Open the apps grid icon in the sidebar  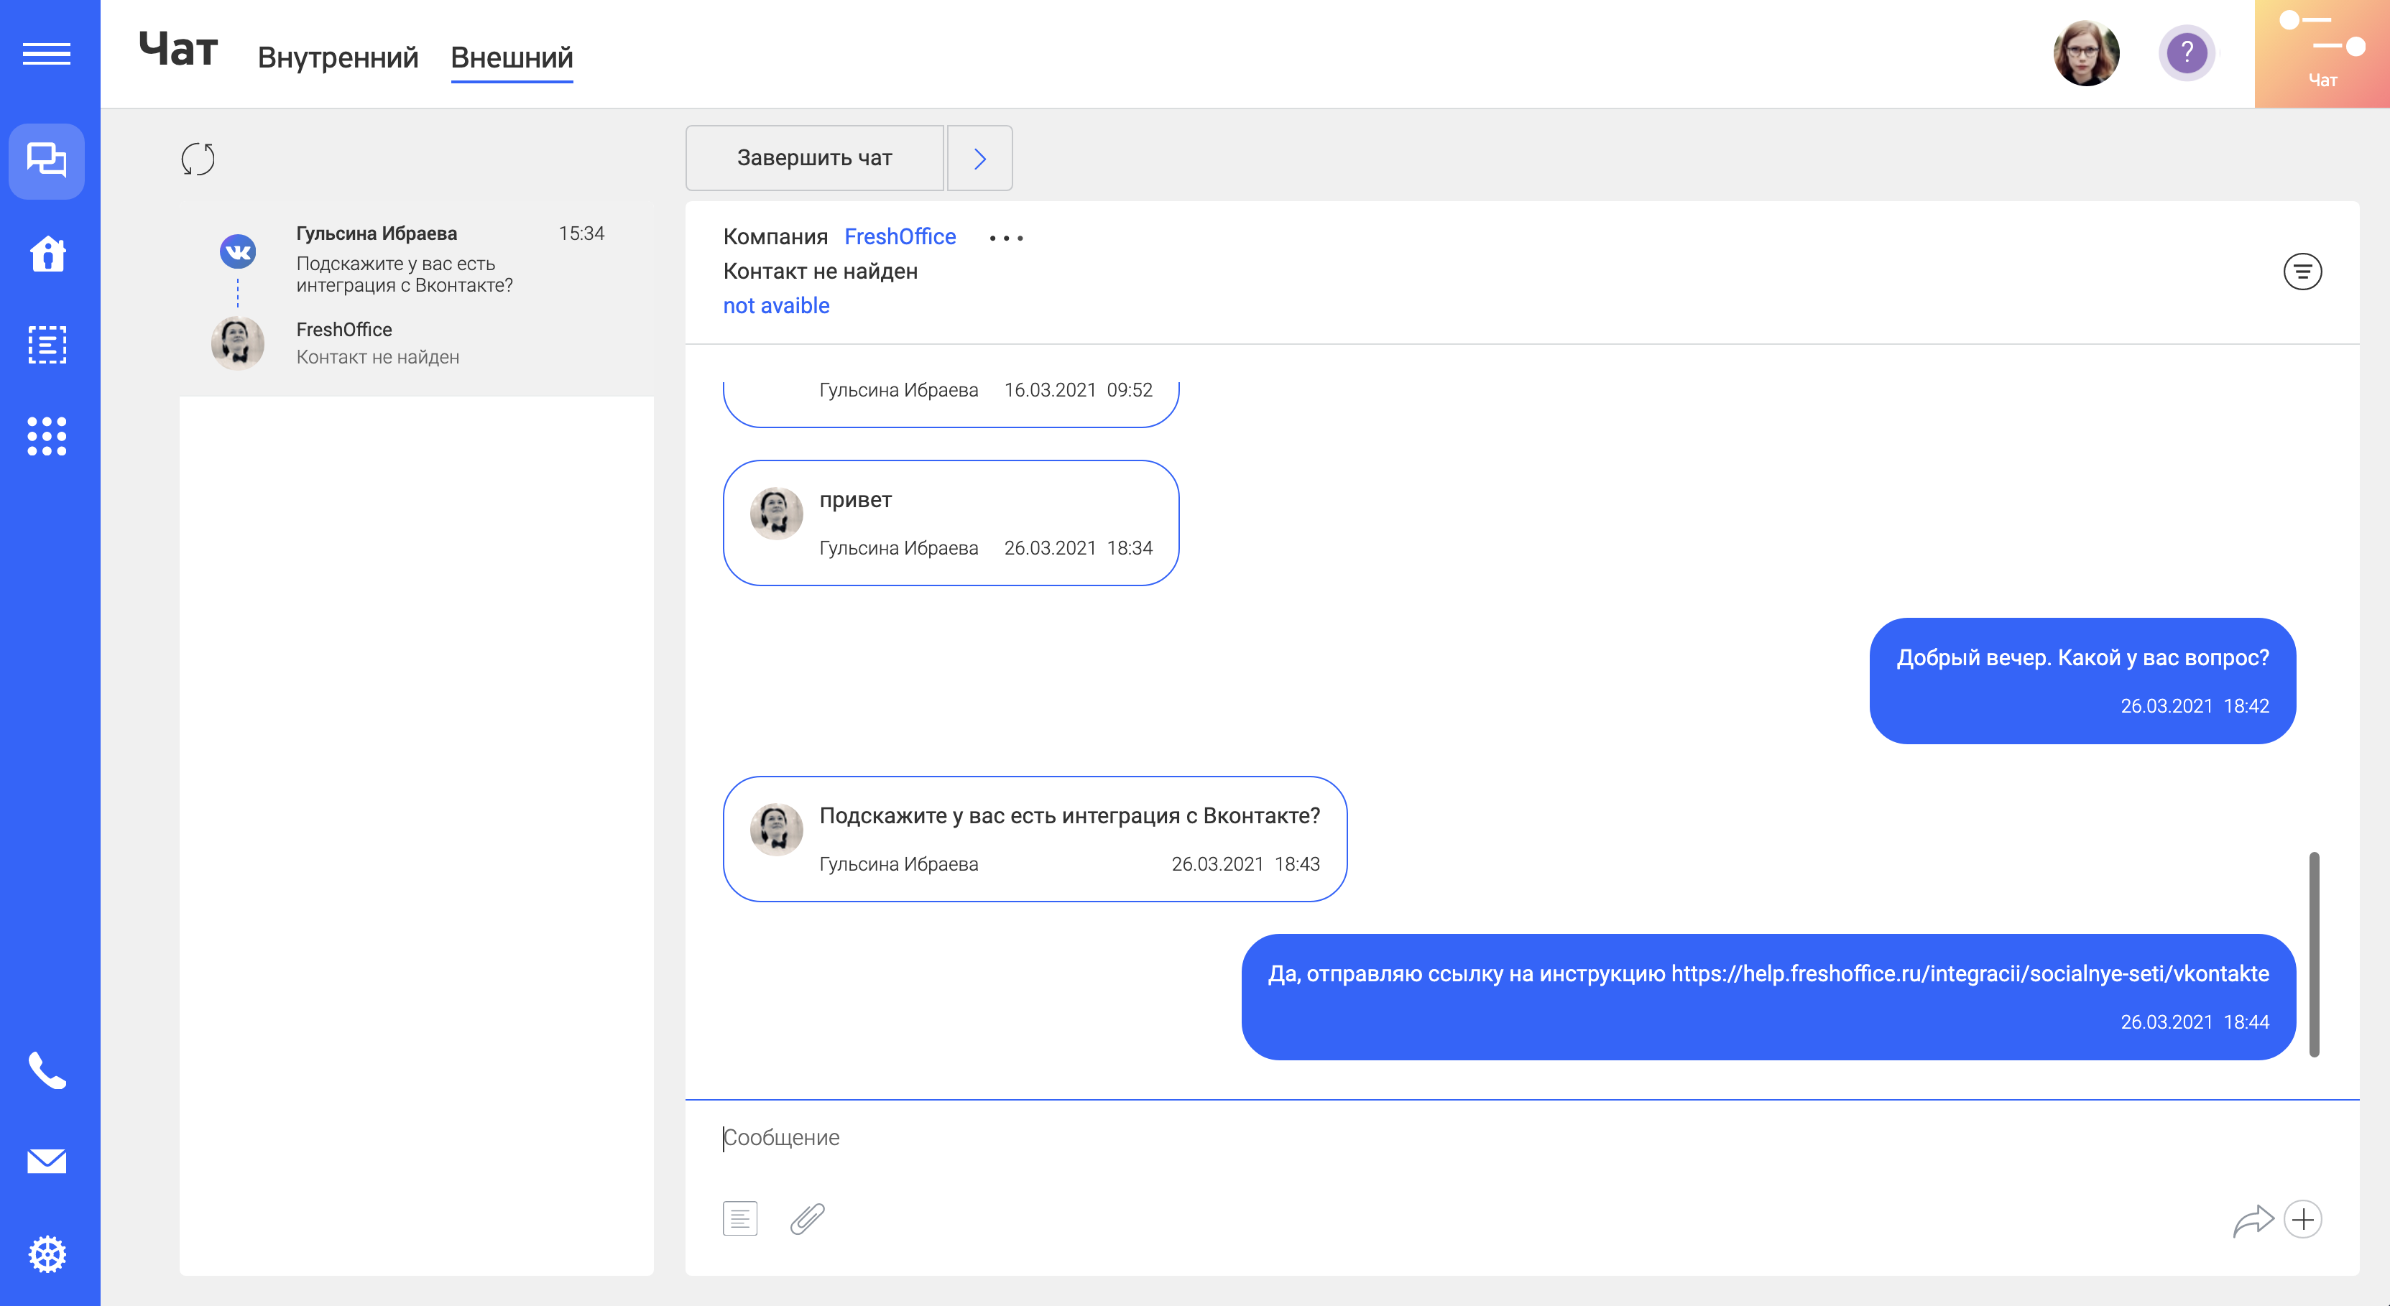coord(47,436)
